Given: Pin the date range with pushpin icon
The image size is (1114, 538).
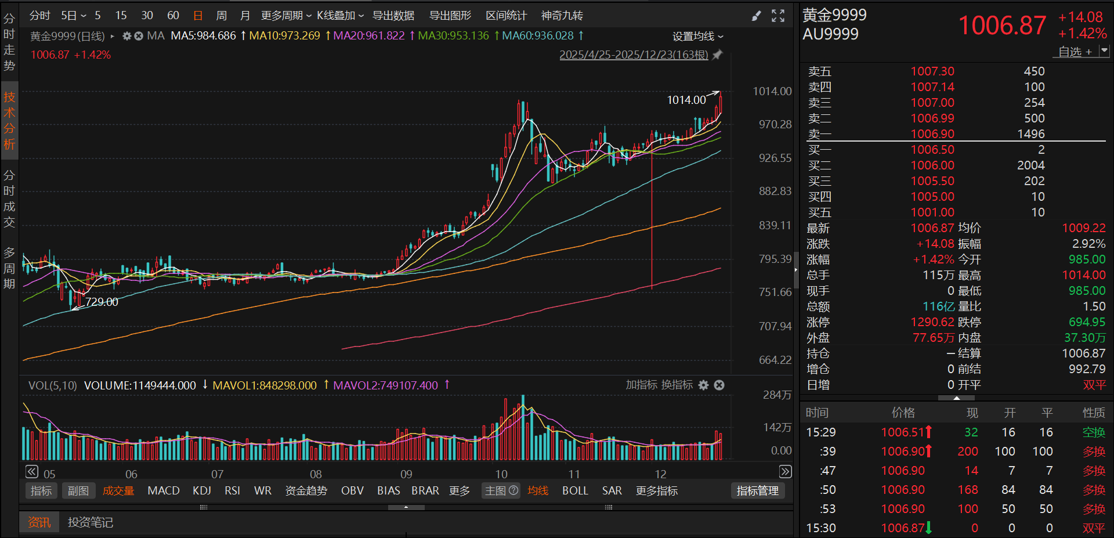Looking at the screenshot, I should coord(718,55).
